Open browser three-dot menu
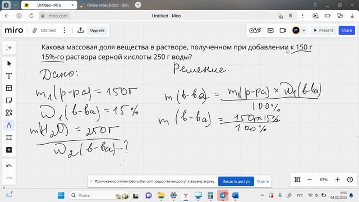The width and height of the screenshot is (359, 202). (303, 16)
